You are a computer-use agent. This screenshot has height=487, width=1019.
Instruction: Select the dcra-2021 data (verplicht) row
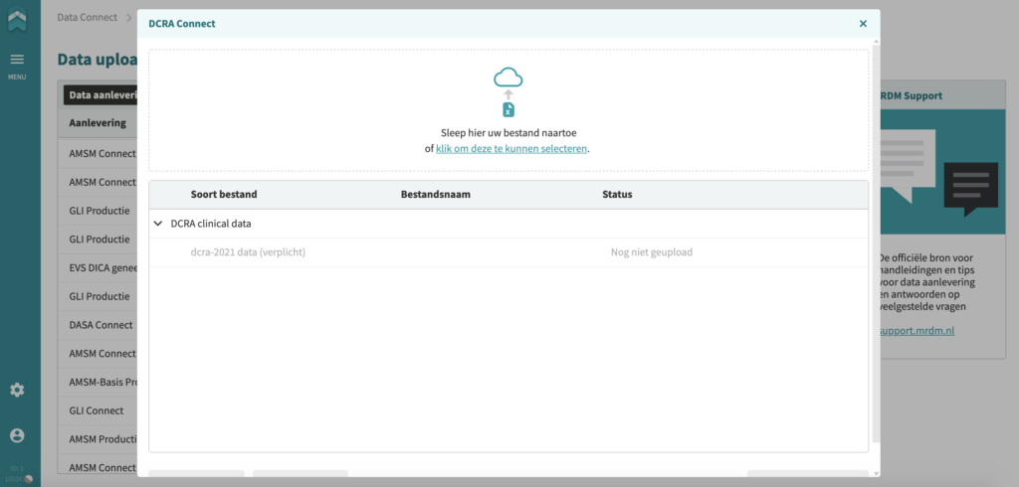click(x=509, y=251)
